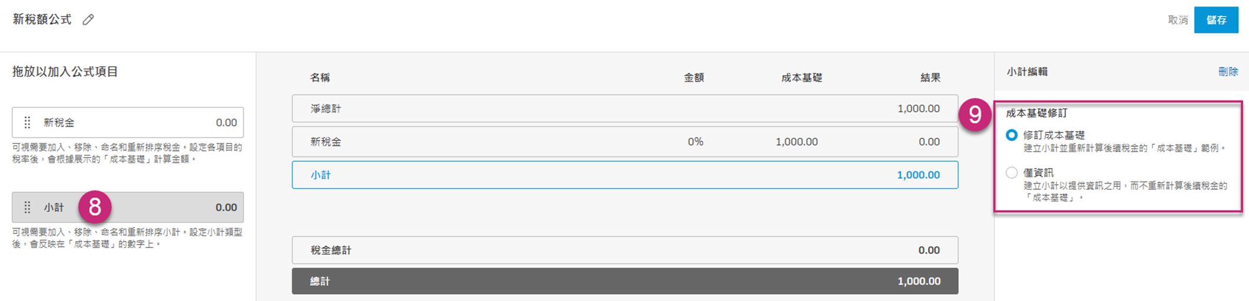Click the 名稱 column header
The image size is (1249, 301).
click(320, 78)
